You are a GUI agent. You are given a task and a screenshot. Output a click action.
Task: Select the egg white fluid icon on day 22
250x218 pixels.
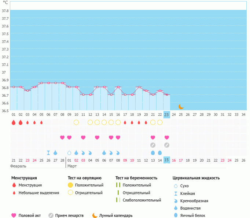(160, 152)
